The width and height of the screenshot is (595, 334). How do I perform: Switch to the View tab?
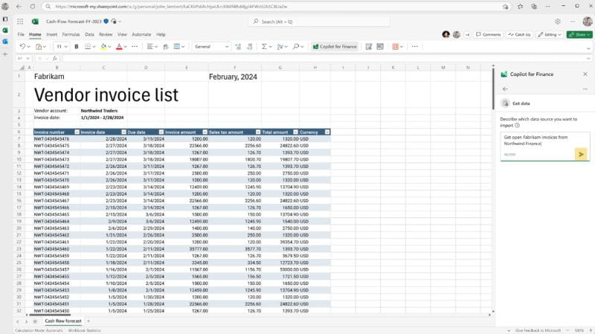122,34
